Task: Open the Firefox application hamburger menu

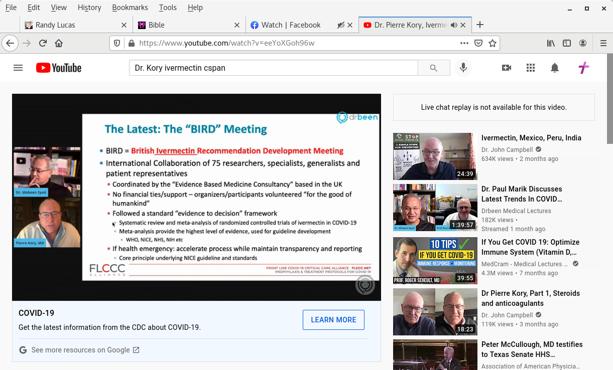Action: click(603, 43)
